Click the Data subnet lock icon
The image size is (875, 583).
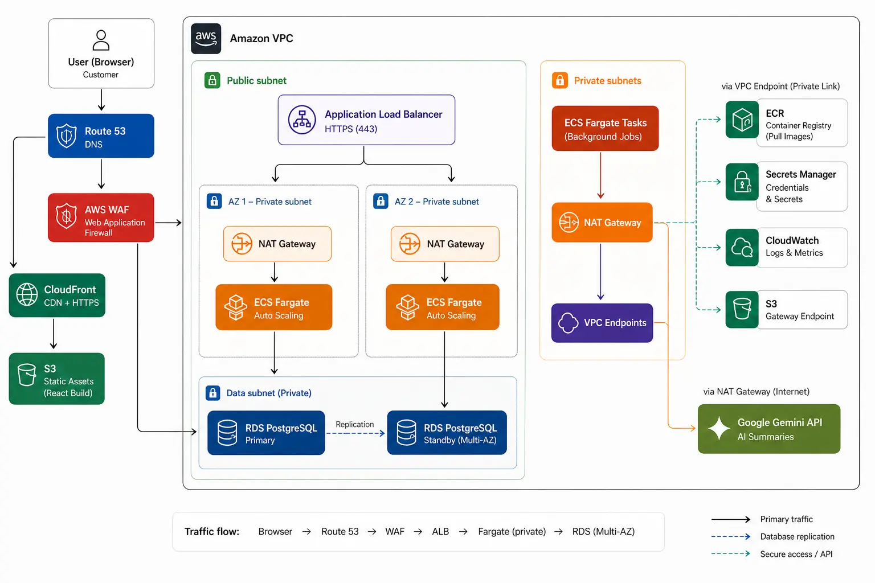pos(212,393)
